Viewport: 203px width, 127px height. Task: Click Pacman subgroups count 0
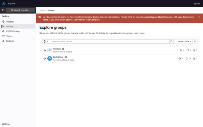[182, 50]
